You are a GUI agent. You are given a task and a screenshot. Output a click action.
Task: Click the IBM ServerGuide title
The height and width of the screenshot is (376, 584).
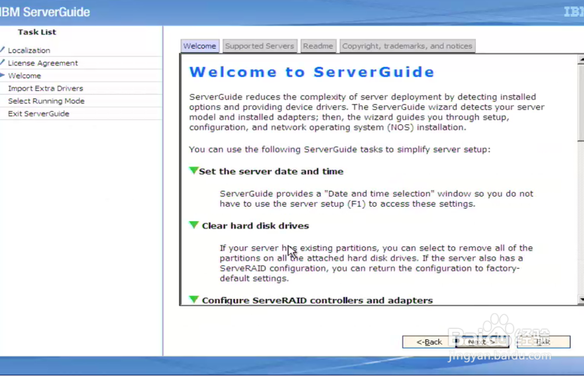[45, 12]
